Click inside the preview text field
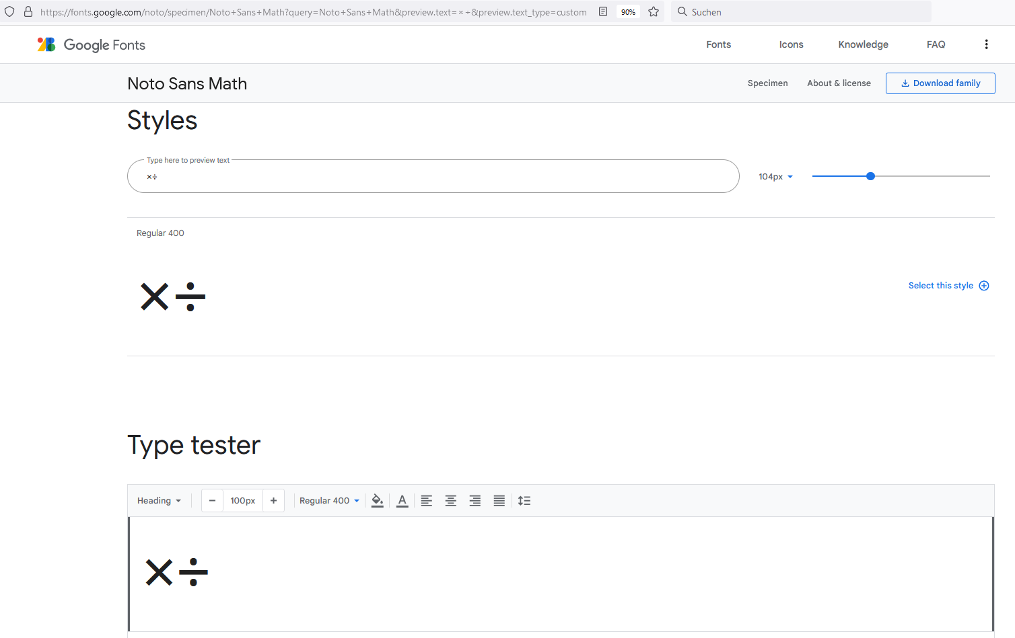1015x638 pixels. [x=433, y=176]
